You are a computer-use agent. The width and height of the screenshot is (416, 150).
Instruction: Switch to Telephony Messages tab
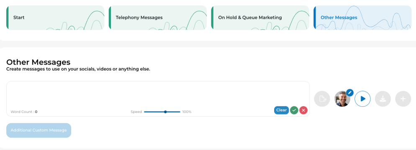click(x=158, y=17)
